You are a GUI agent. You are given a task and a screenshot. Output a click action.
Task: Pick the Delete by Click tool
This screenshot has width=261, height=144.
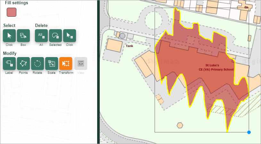coord(69,36)
